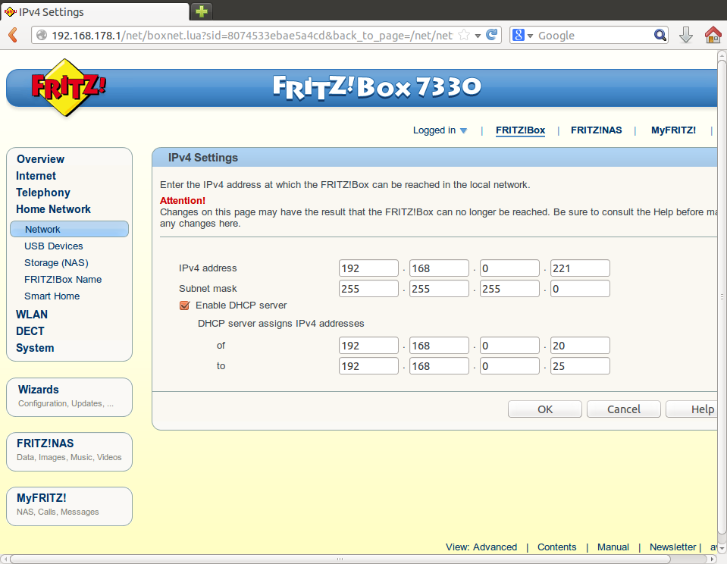Click the new tab plus icon
This screenshot has width=727, height=564.
pos(201,11)
